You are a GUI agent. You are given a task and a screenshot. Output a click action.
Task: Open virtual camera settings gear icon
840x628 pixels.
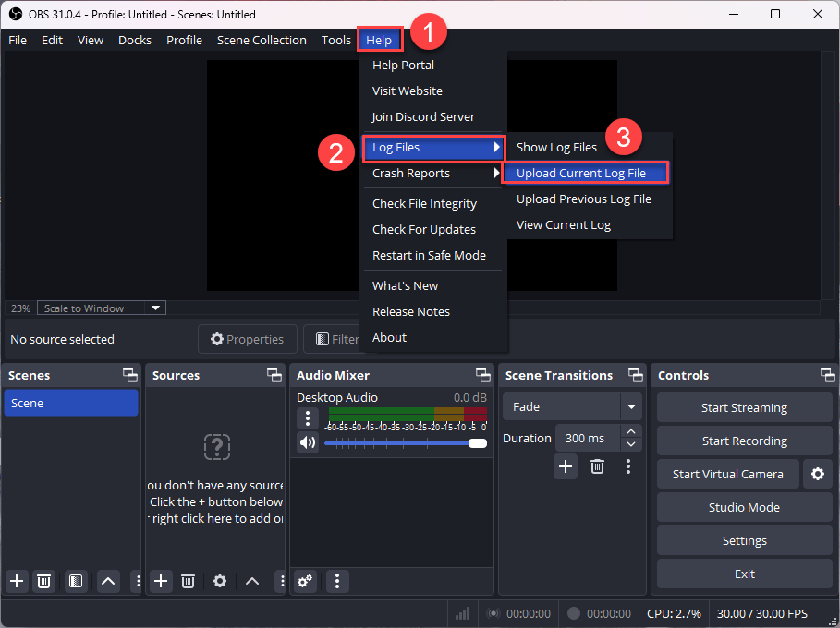(818, 474)
